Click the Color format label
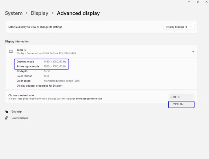Screen dimensions: 209x159 [24, 76]
